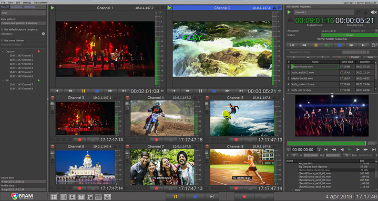Click play-next button in Air channel controls

pyautogui.click(x=328, y=45)
